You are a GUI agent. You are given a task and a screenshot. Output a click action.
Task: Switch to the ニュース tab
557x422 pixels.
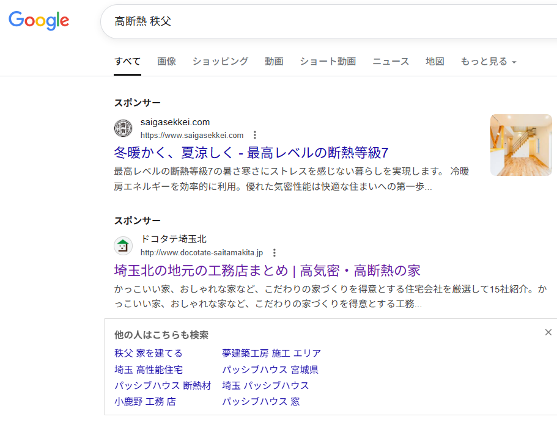tap(391, 62)
